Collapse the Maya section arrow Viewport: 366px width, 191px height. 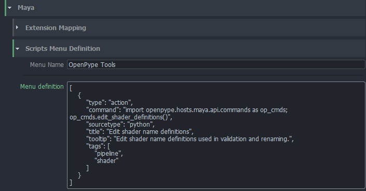[x=9, y=8]
